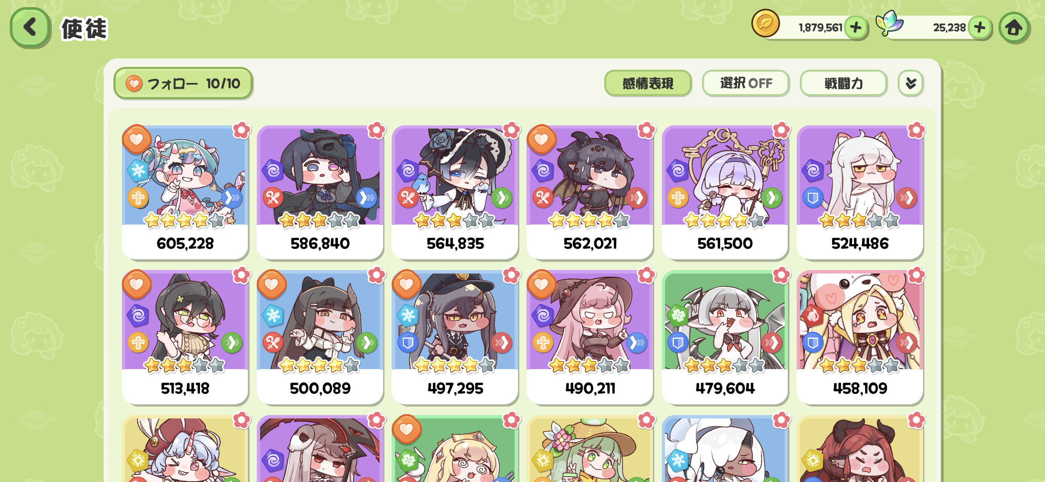1045x482 pixels.
Task: Unfollow the 500,089 apostle via heart icon
Action: [272, 284]
